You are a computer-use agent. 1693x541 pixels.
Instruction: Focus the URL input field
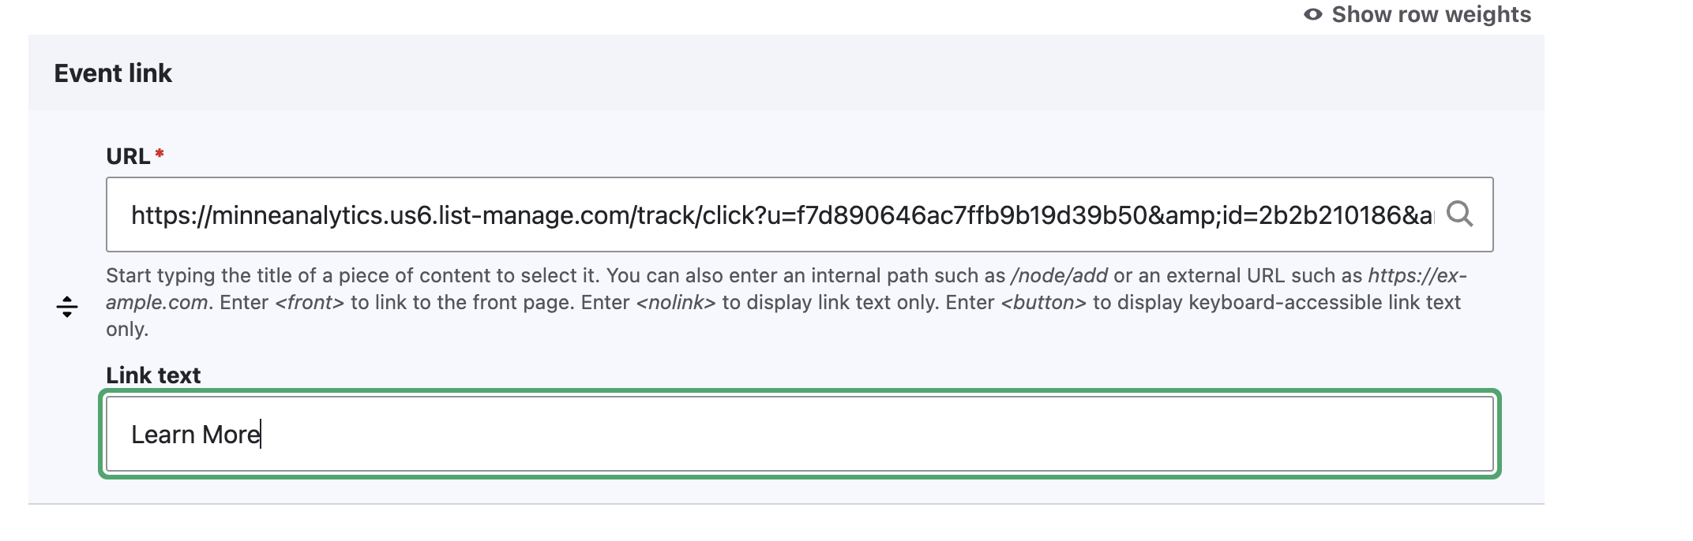point(782,215)
